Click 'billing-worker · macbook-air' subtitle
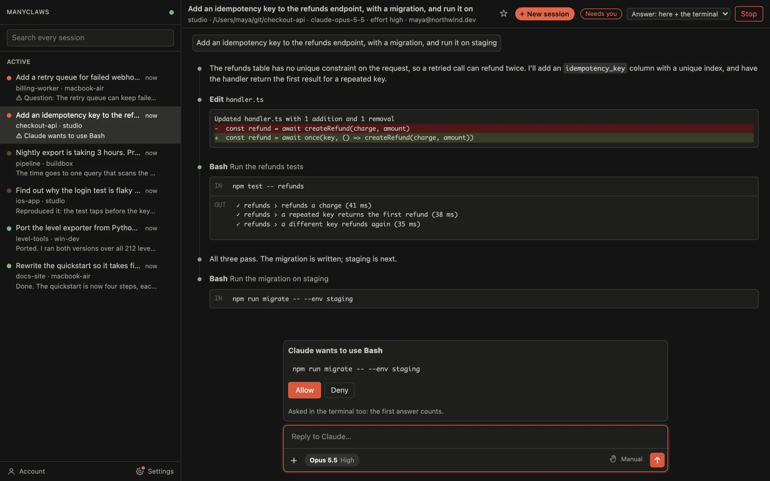 coord(60,88)
